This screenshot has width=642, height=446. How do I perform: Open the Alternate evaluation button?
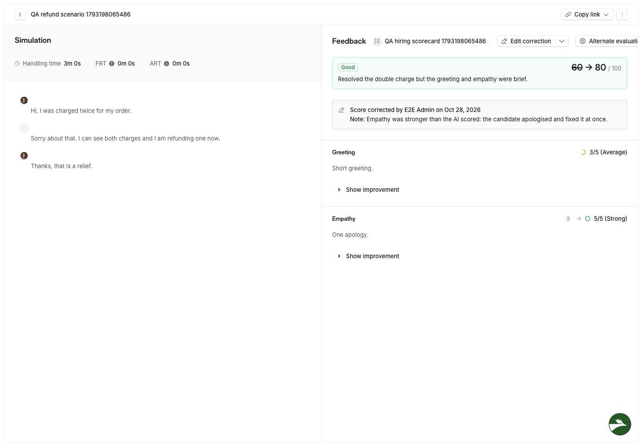607,41
